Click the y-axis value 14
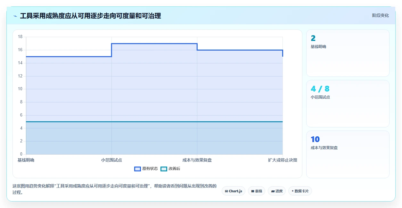Screen dimensions: 402x208 20,63
